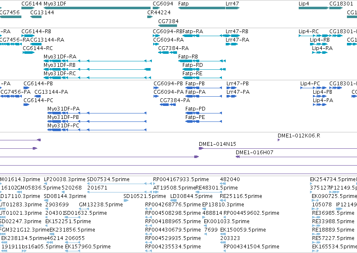The width and height of the screenshot is (357, 253).
Task: Select transcript CG7384-RA
Action: (167, 53)
